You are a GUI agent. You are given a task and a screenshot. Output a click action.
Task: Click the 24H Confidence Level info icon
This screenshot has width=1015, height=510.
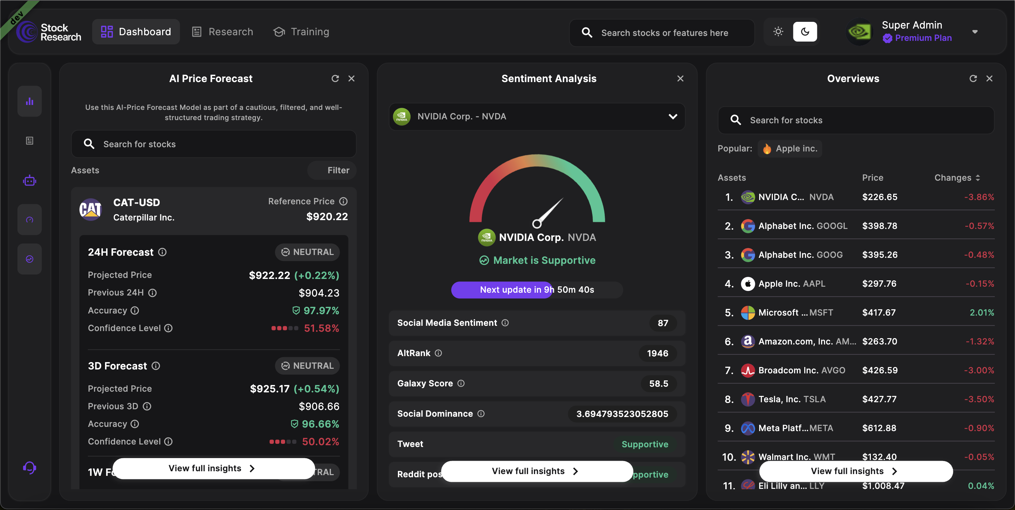[168, 328]
